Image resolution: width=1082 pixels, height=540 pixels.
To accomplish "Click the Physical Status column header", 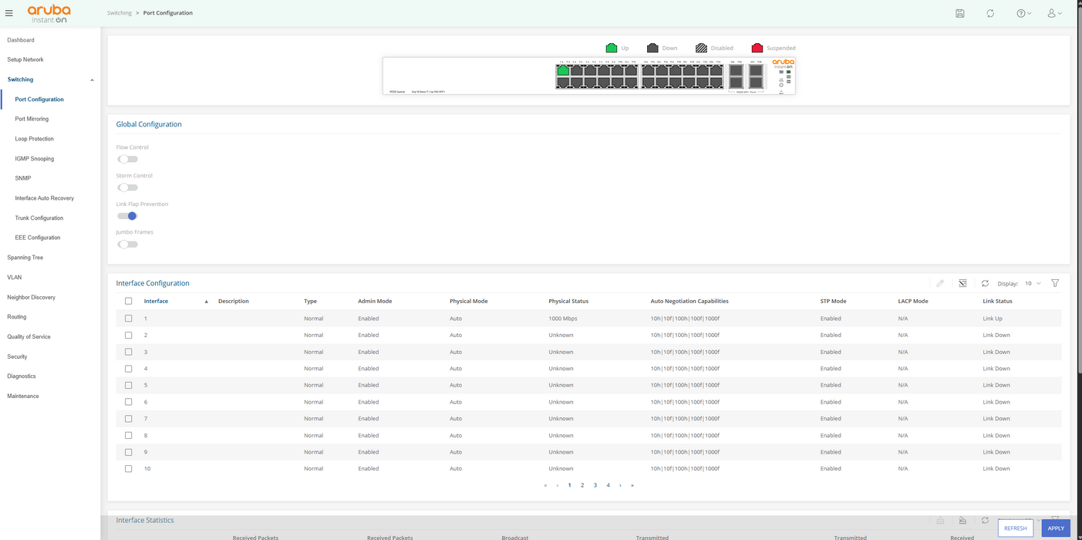I will (568, 301).
